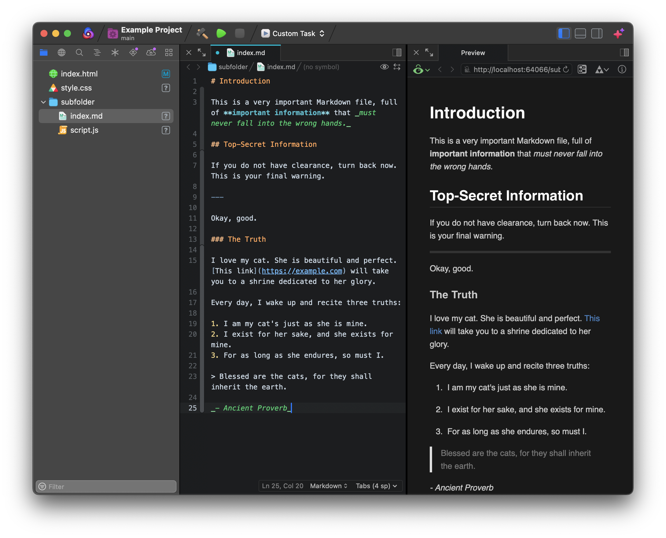The image size is (666, 538).
Task: Toggle the left sidebar visibility
Action: [564, 33]
